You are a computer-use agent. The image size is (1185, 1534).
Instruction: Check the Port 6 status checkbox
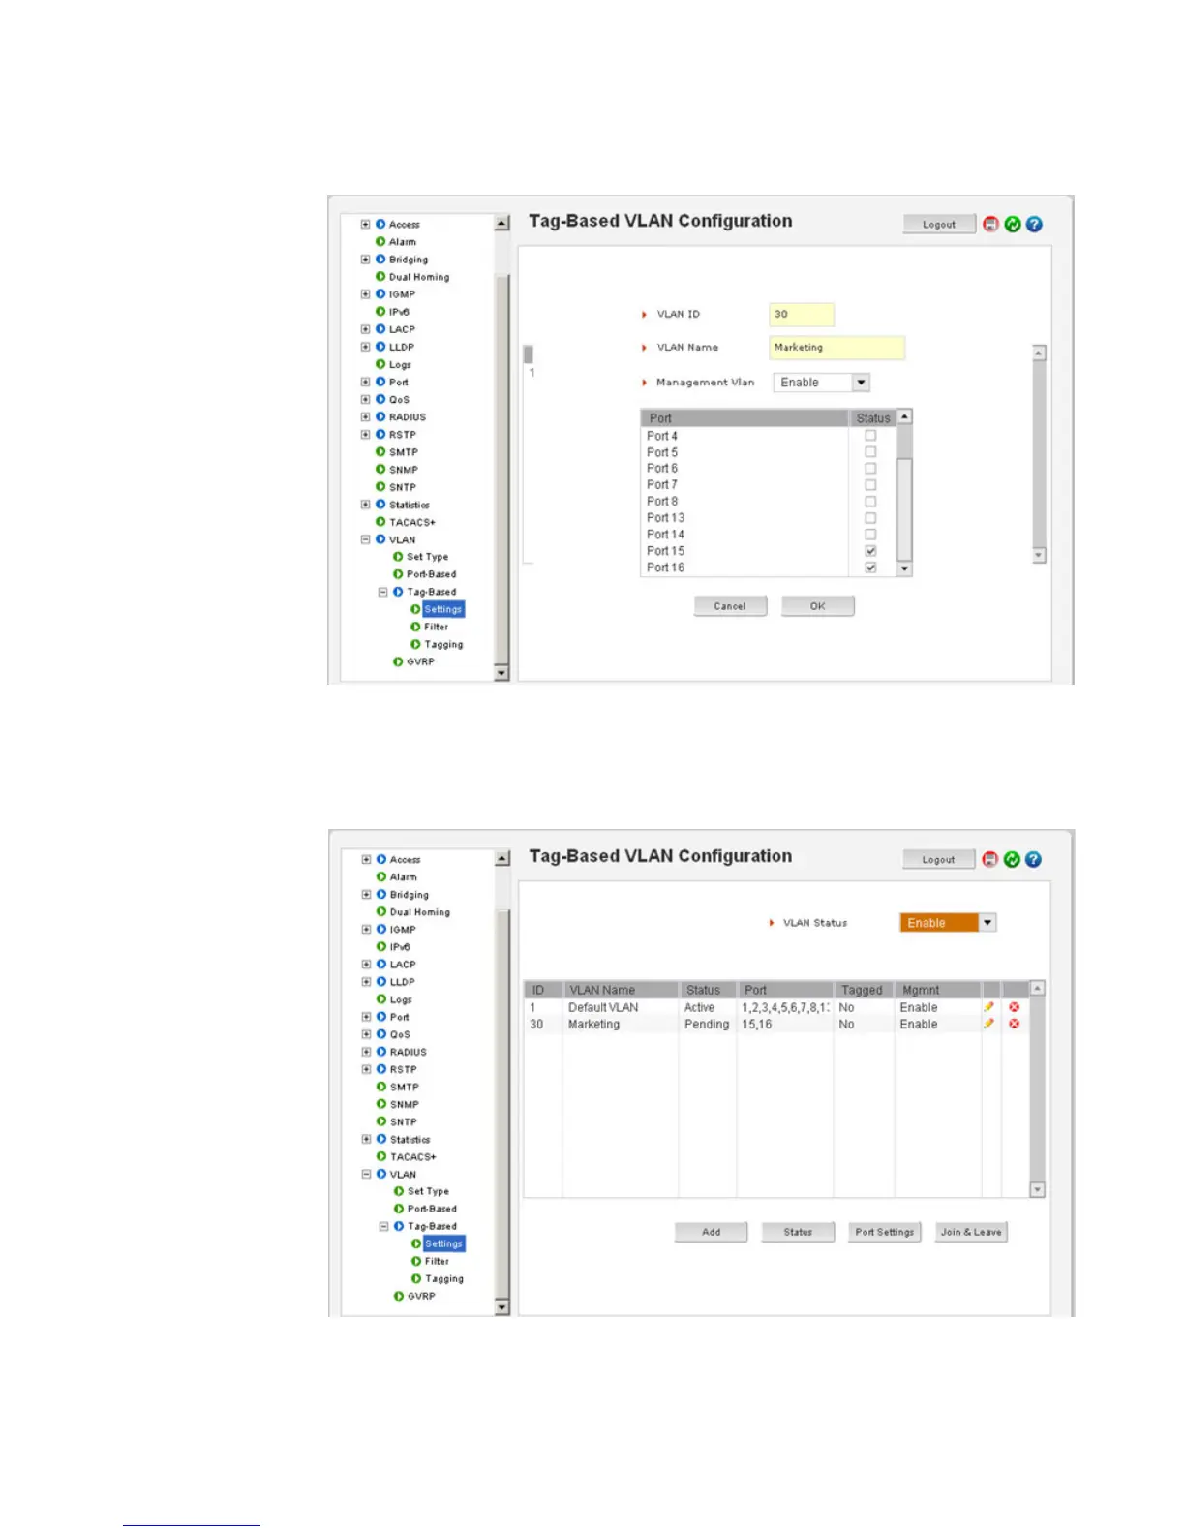[870, 469]
